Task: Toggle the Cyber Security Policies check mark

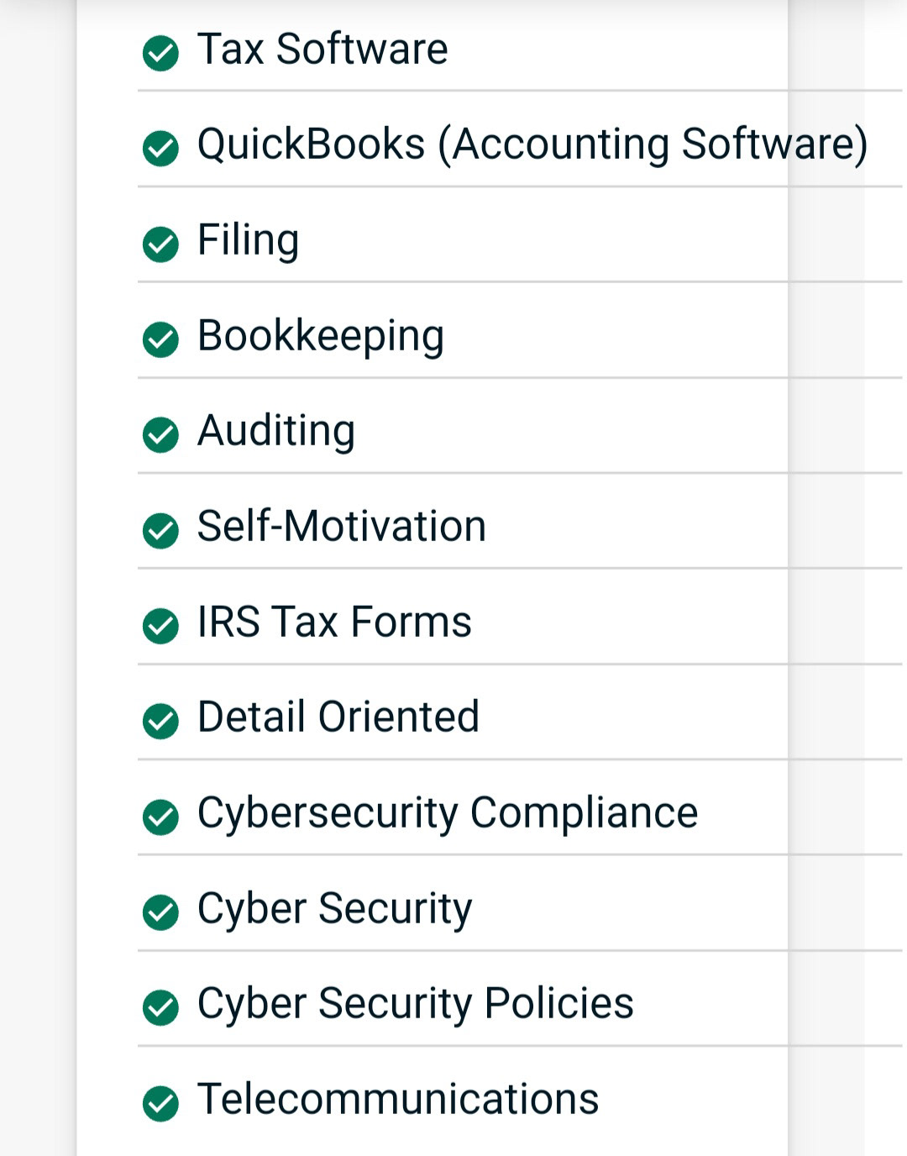Action: (160, 1008)
